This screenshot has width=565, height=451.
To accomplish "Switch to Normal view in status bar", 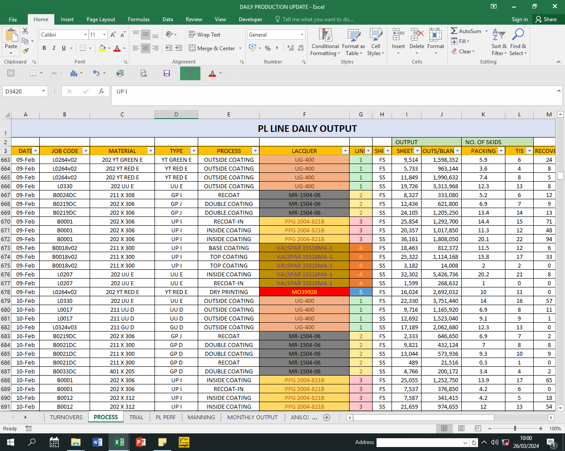I will pos(444,428).
